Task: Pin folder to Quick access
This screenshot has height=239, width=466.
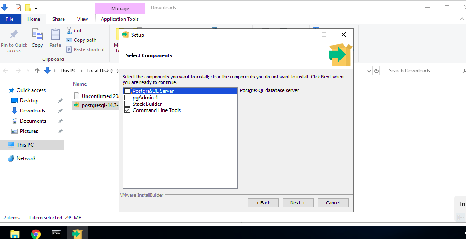Action: [14, 41]
